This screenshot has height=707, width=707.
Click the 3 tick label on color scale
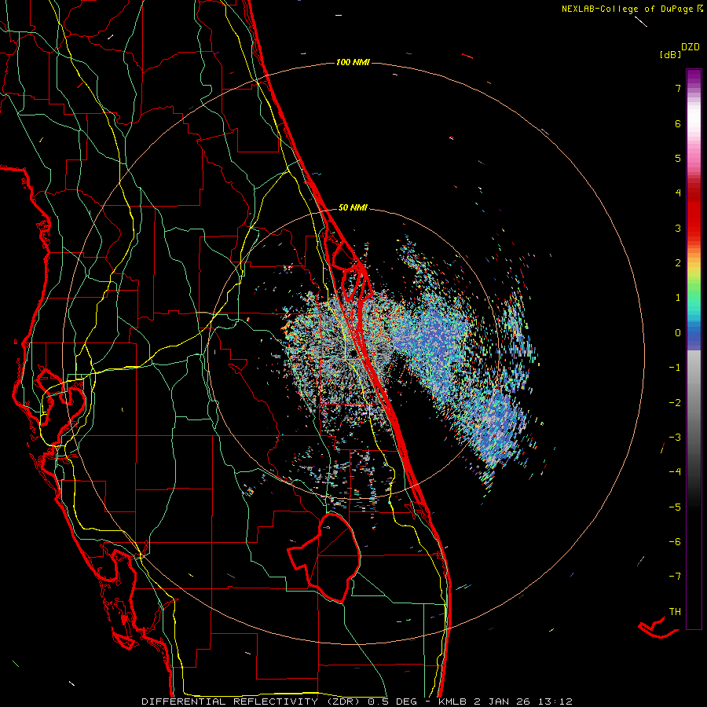coord(678,228)
